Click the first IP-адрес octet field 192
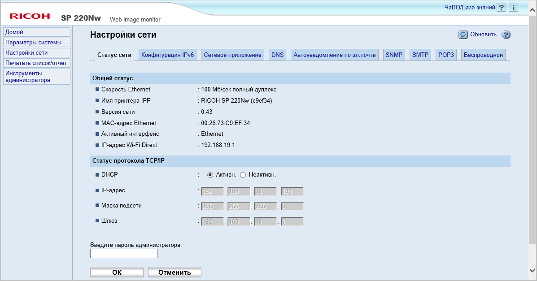 pos(212,191)
